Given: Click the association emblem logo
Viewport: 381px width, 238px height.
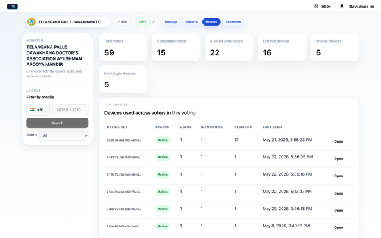Looking at the screenshot, I should (x=32, y=22).
